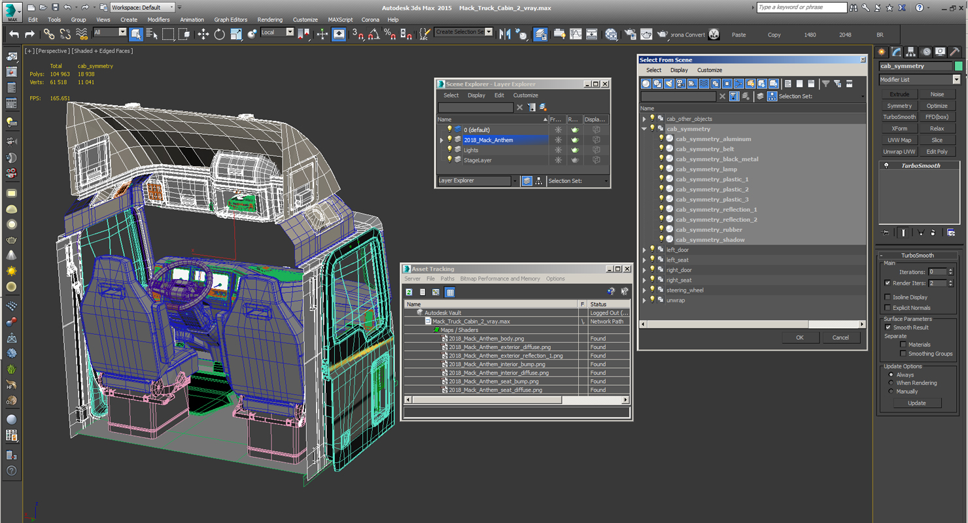Click the Render Production teapot icon
The width and height of the screenshot is (968, 523).
tap(662, 34)
